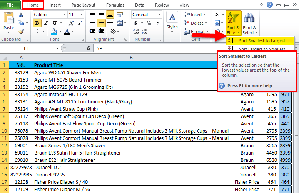Click the Orientation icon
299x193 pixels.
tap(113, 32)
